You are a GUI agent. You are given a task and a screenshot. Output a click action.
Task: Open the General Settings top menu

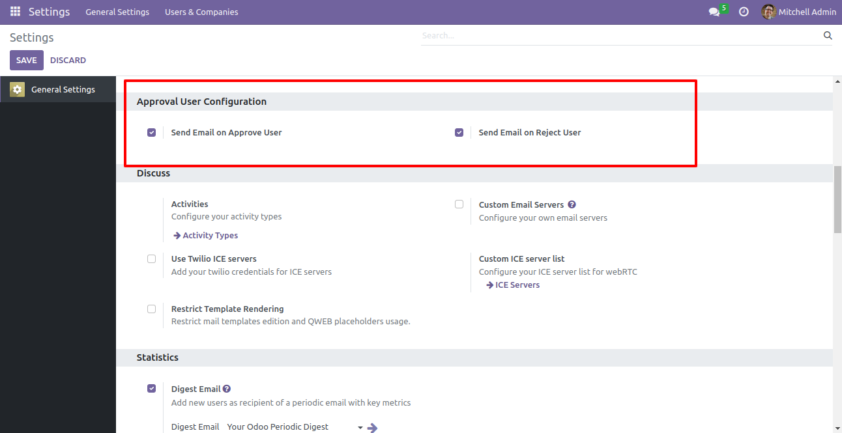click(x=117, y=12)
